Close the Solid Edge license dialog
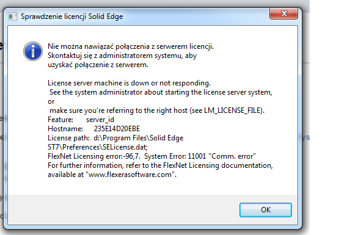This screenshot has width=350, height=235. [x=283, y=13]
